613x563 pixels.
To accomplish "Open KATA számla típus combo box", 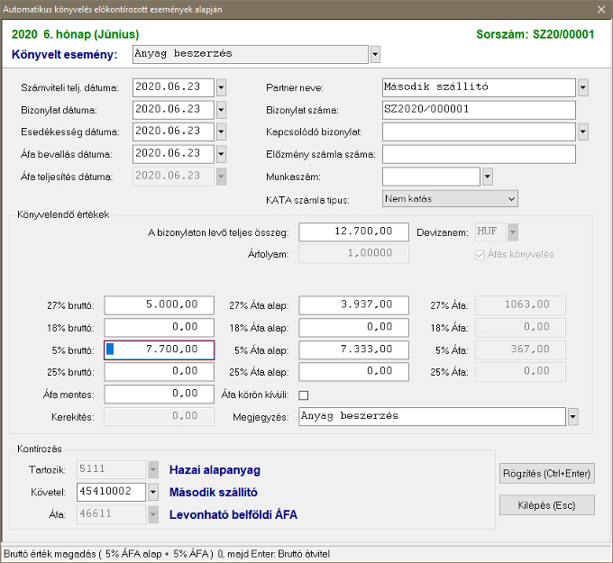I will tap(450, 198).
